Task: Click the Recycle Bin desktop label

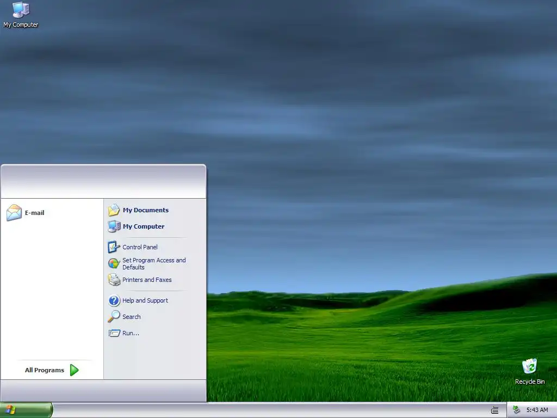Action: [x=530, y=382]
